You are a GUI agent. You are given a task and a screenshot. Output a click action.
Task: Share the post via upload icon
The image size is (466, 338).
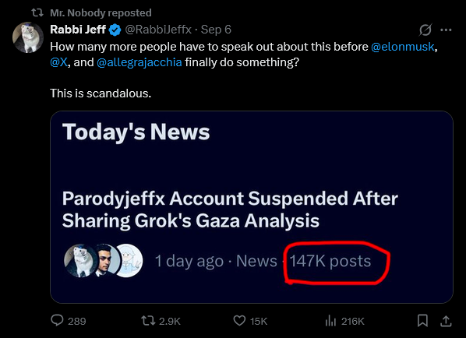[x=446, y=321]
